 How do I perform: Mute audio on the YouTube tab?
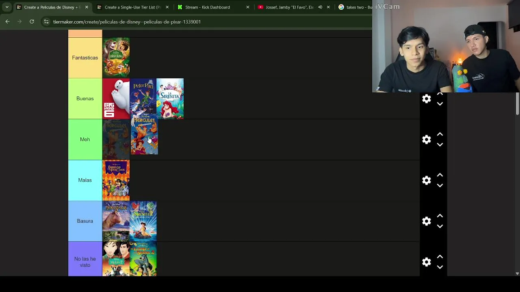pyautogui.click(x=320, y=7)
